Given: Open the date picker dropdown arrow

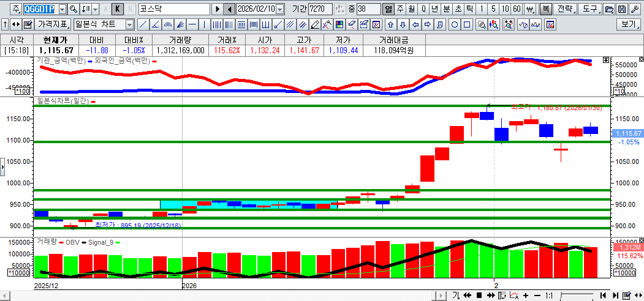Looking at the screenshot, I should click(280, 9).
